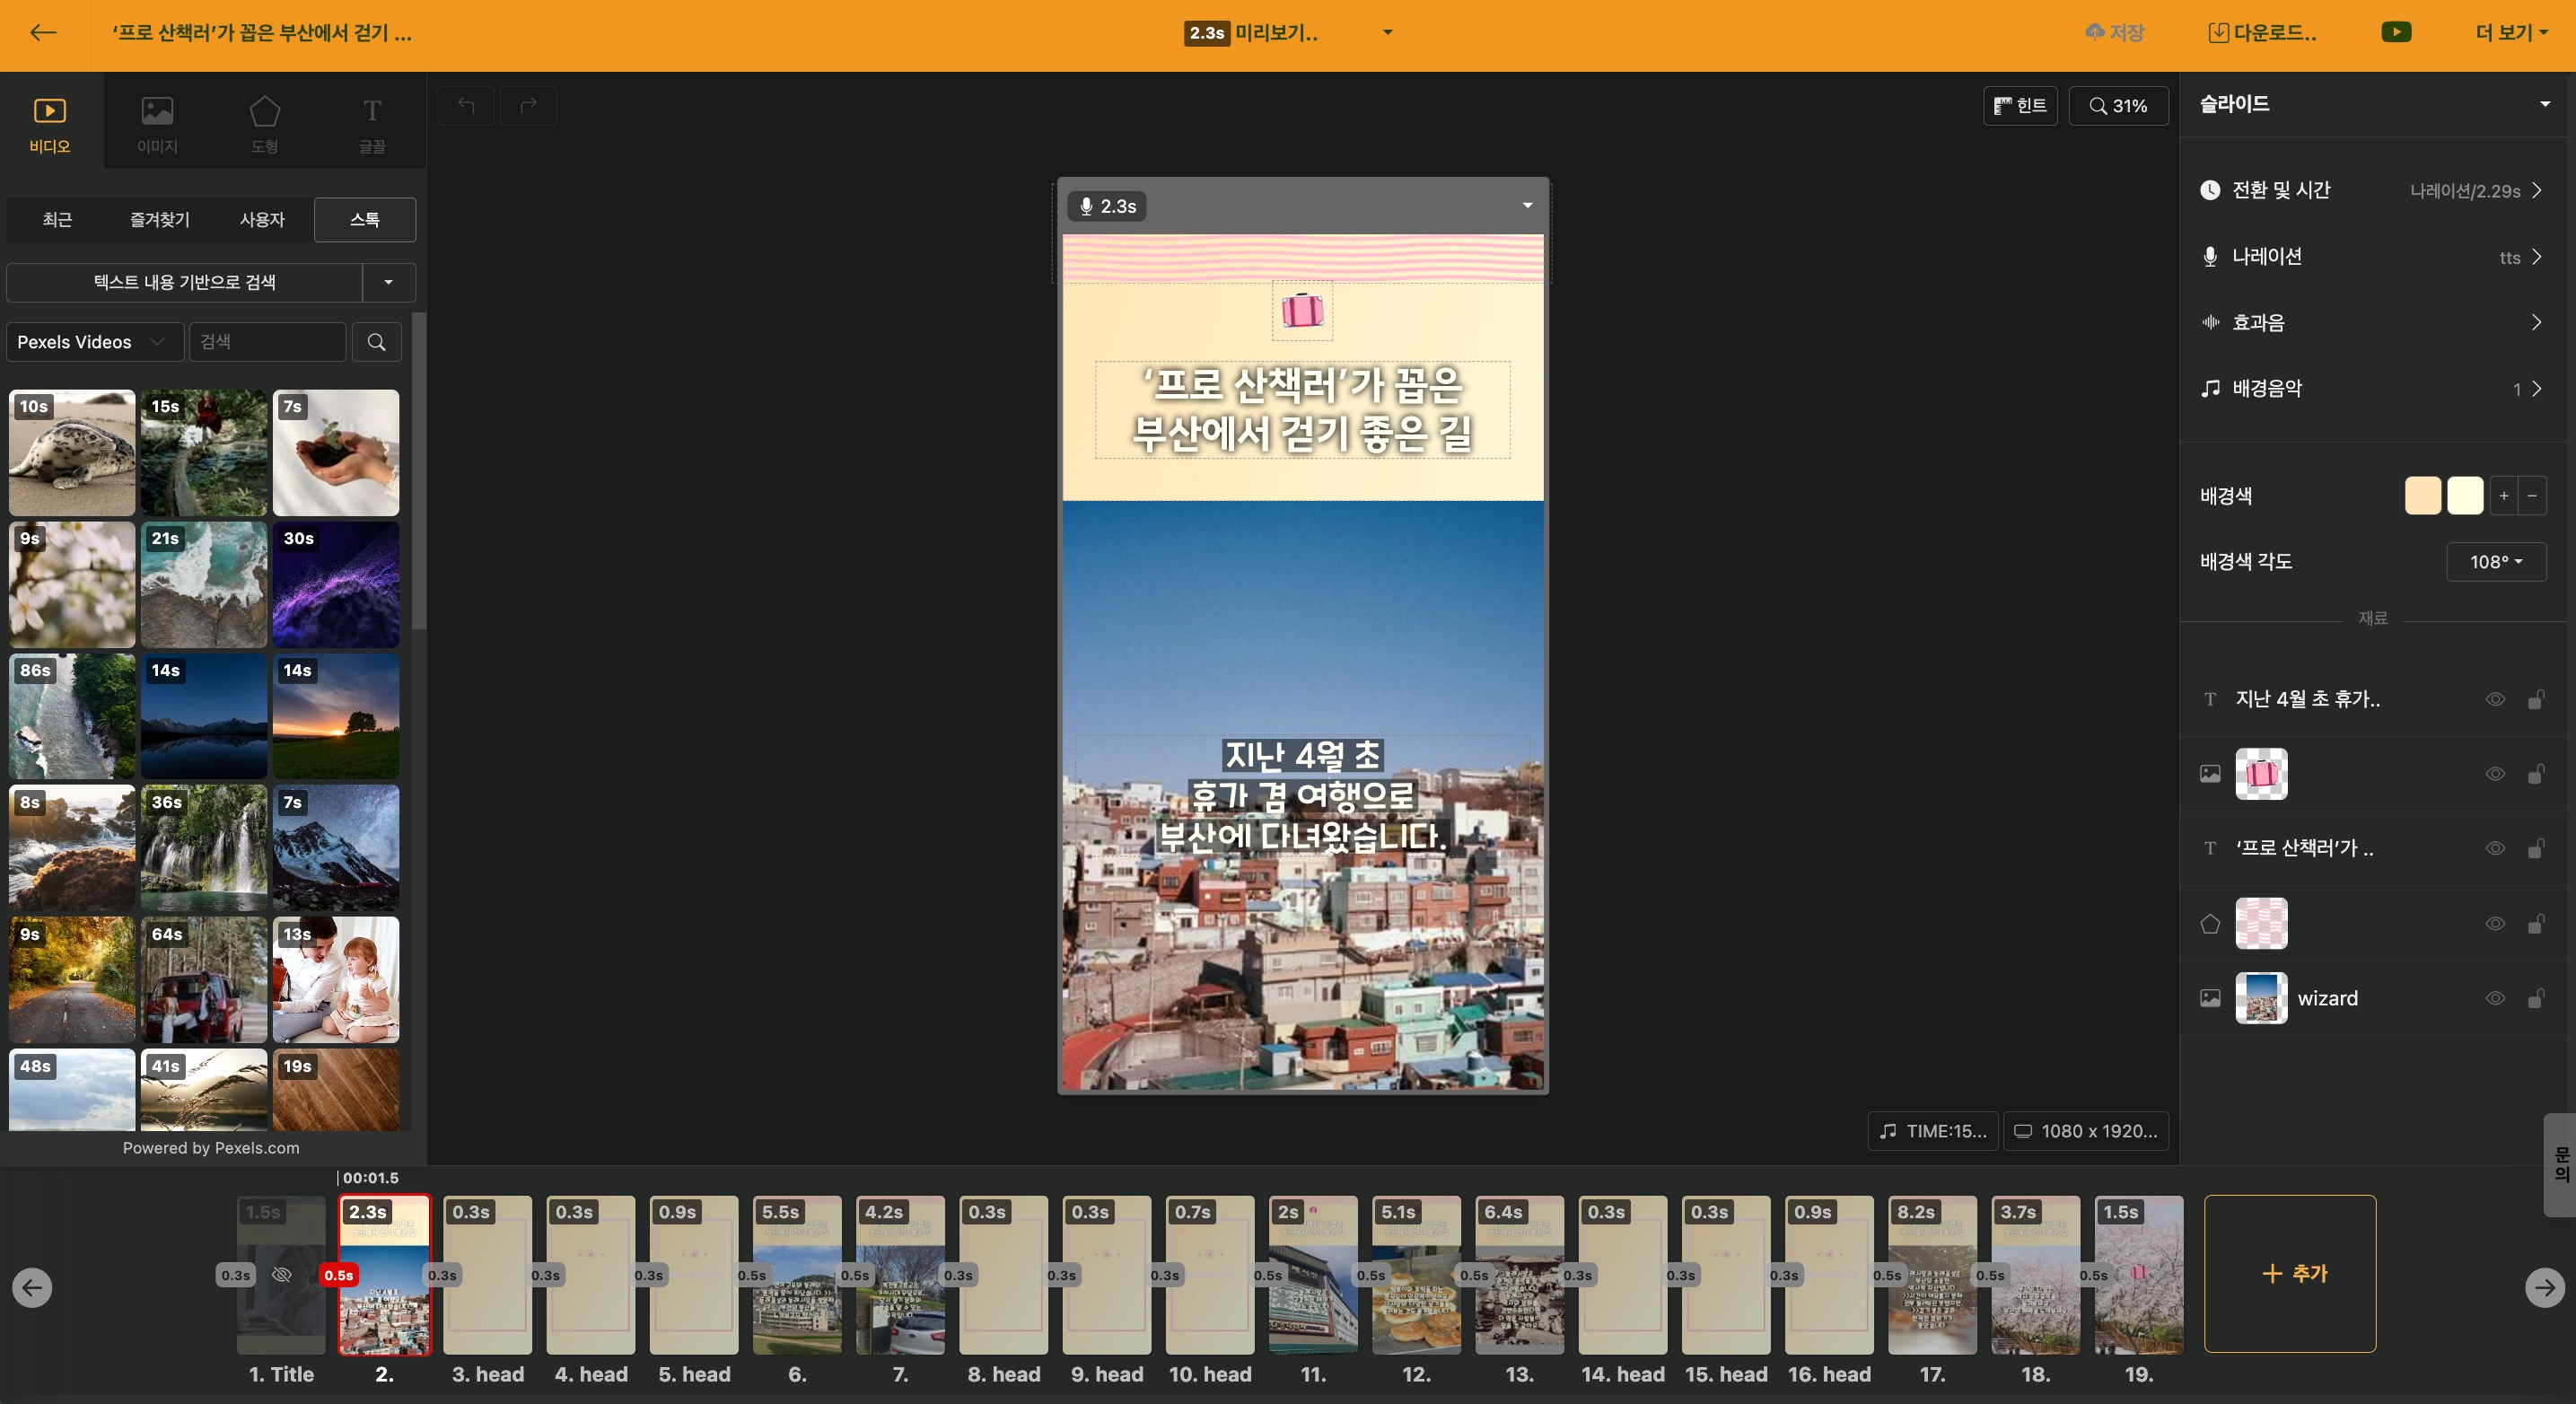The image size is (2576, 1404).
Task: Open the Pexels Videos source dropdown
Action: coord(94,342)
